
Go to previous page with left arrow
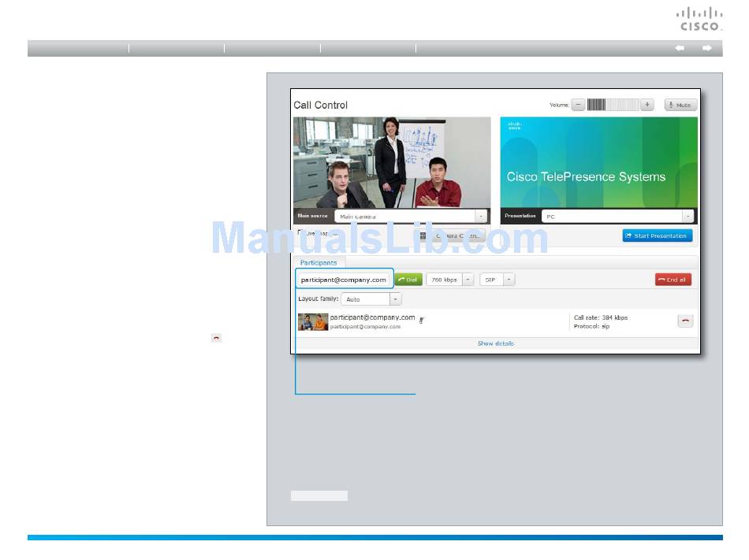point(680,48)
